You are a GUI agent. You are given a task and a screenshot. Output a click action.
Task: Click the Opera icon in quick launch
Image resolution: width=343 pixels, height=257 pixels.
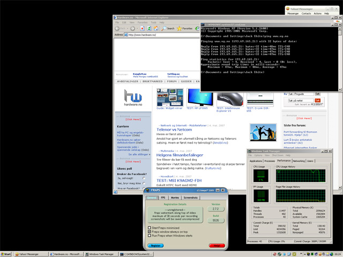coord(275,254)
